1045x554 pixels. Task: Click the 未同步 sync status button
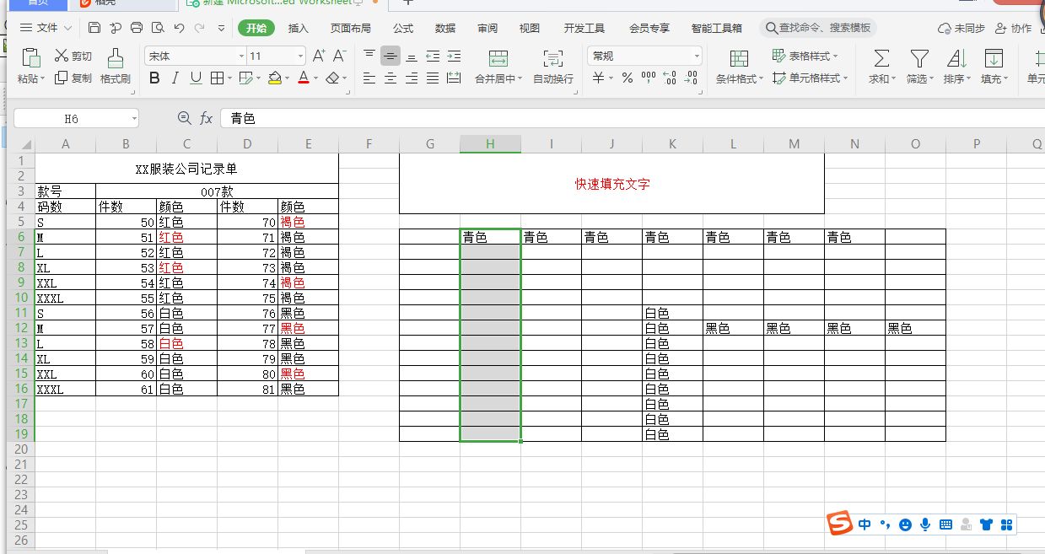(x=962, y=28)
